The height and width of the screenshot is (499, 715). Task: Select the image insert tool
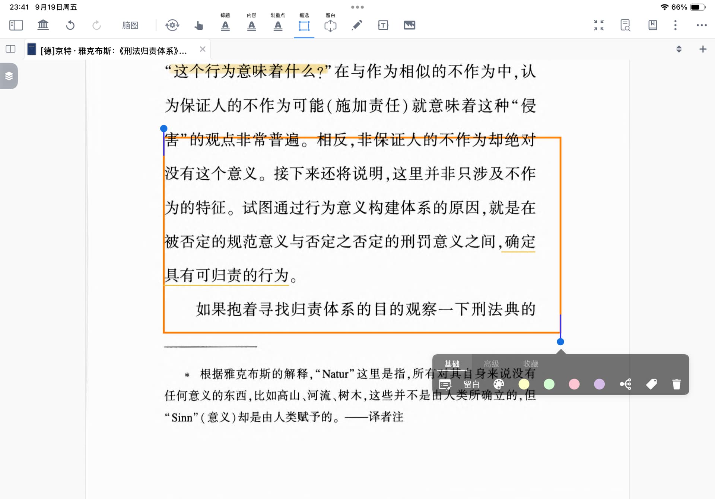[x=409, y=25]
